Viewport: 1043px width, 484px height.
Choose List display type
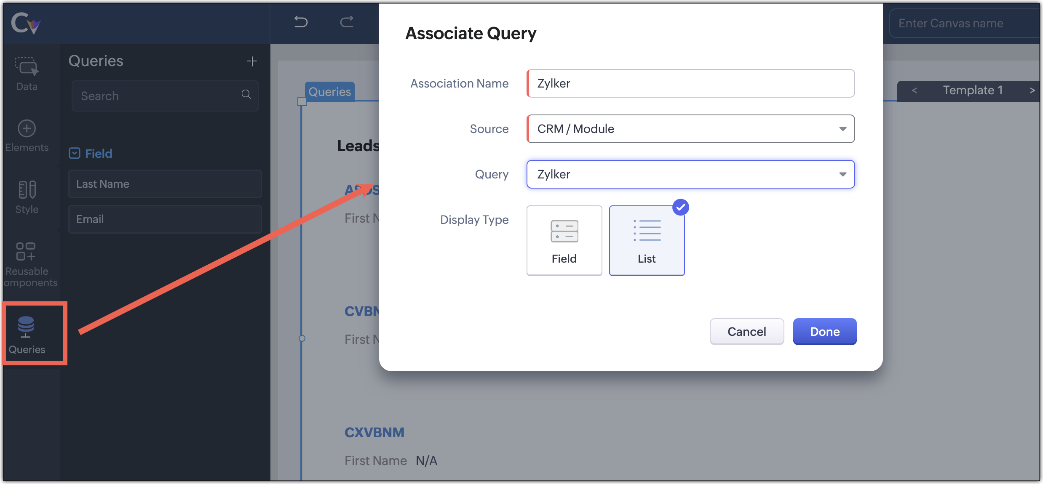[647, 240]
